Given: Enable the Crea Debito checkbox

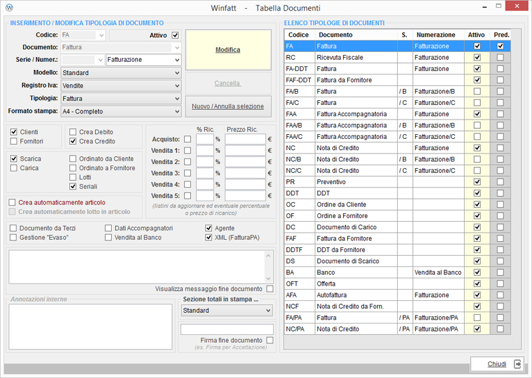Looking at the screenshot, I should (x=72, y=132).
